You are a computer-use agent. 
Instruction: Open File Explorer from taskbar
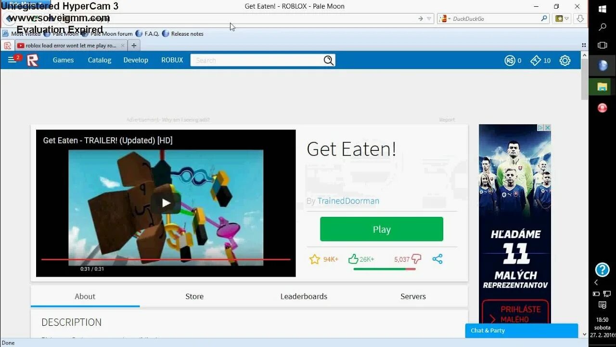pyautogui.click(x=602, y=87)
